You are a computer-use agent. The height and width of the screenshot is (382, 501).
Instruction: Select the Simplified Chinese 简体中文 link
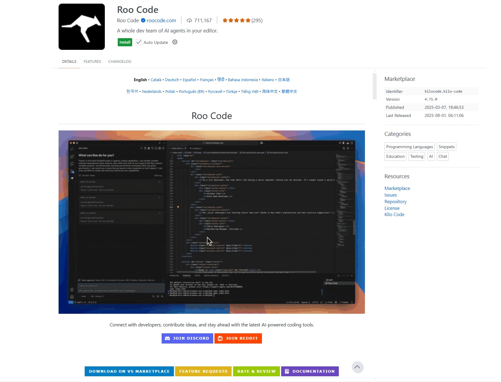click(270, 91)
